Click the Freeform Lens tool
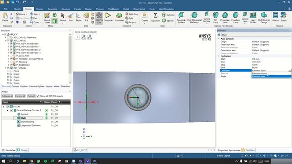The height and width of the screenshot is (164, 292). coord(235,18)
